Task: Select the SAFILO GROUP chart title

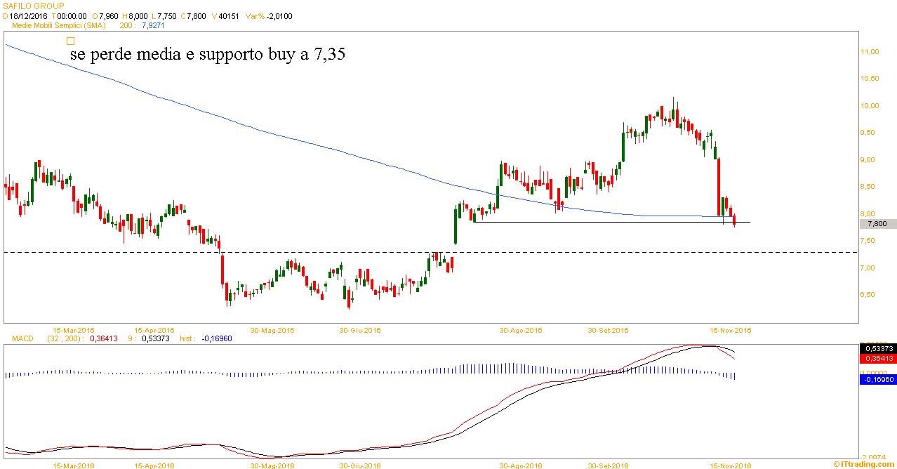Action: (x=34, y=6)
